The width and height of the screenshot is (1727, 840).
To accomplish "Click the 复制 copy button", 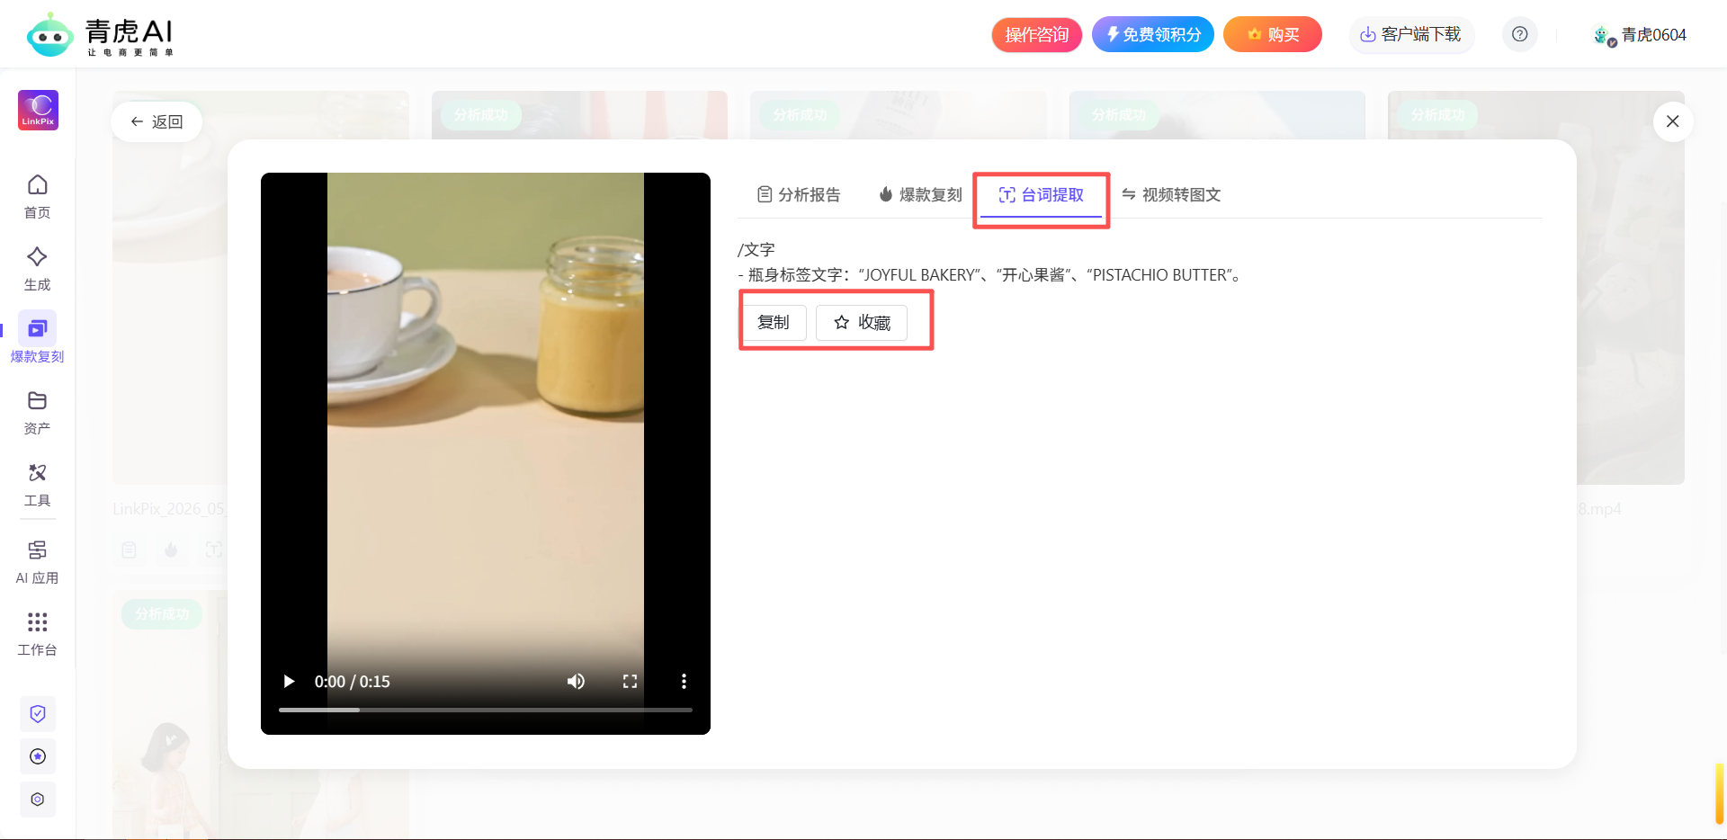I will coord(774,322).
